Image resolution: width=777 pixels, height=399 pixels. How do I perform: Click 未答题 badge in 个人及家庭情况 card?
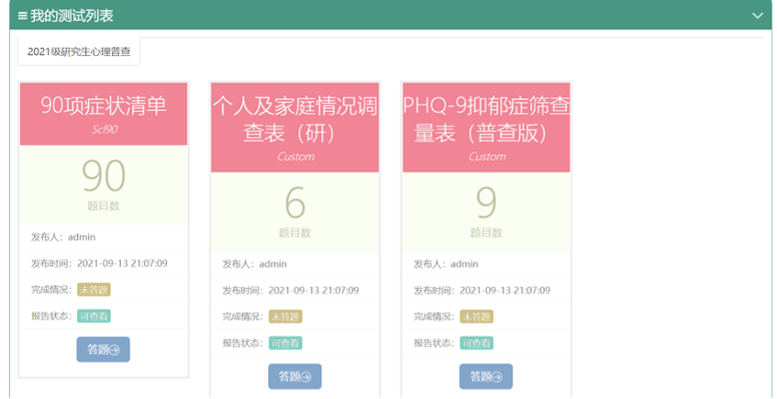[285, 316]
